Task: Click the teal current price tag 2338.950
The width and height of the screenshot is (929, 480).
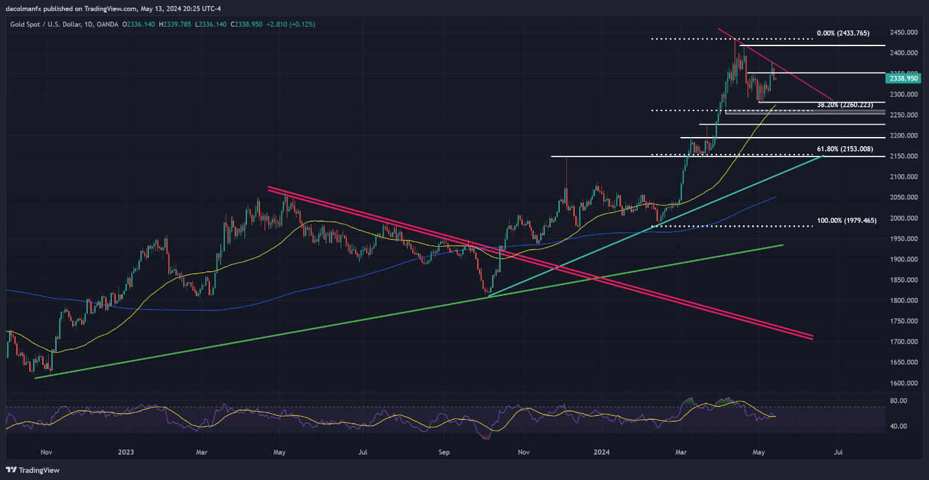Action: (904, 78)
